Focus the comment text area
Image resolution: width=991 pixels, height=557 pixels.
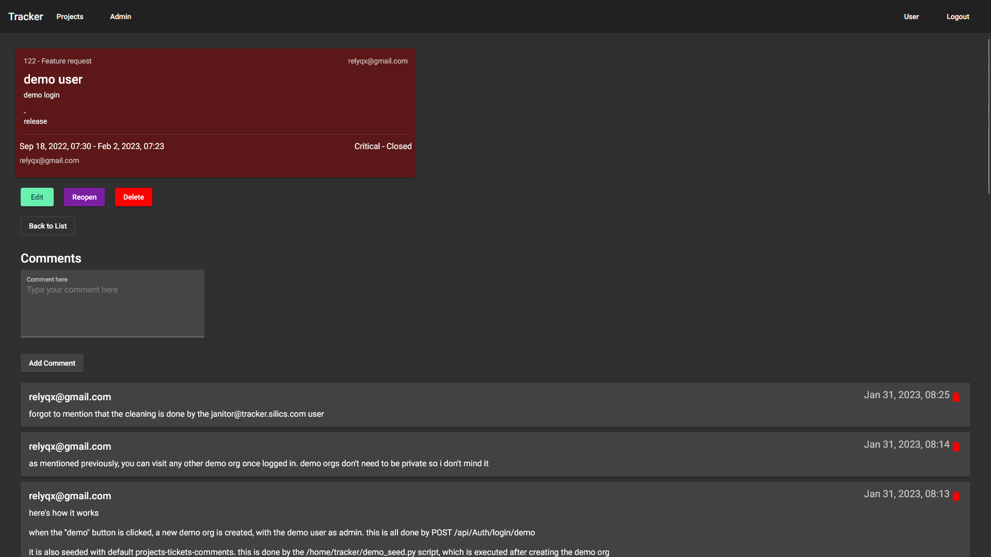pyautogui.click(x=112, y=309)
